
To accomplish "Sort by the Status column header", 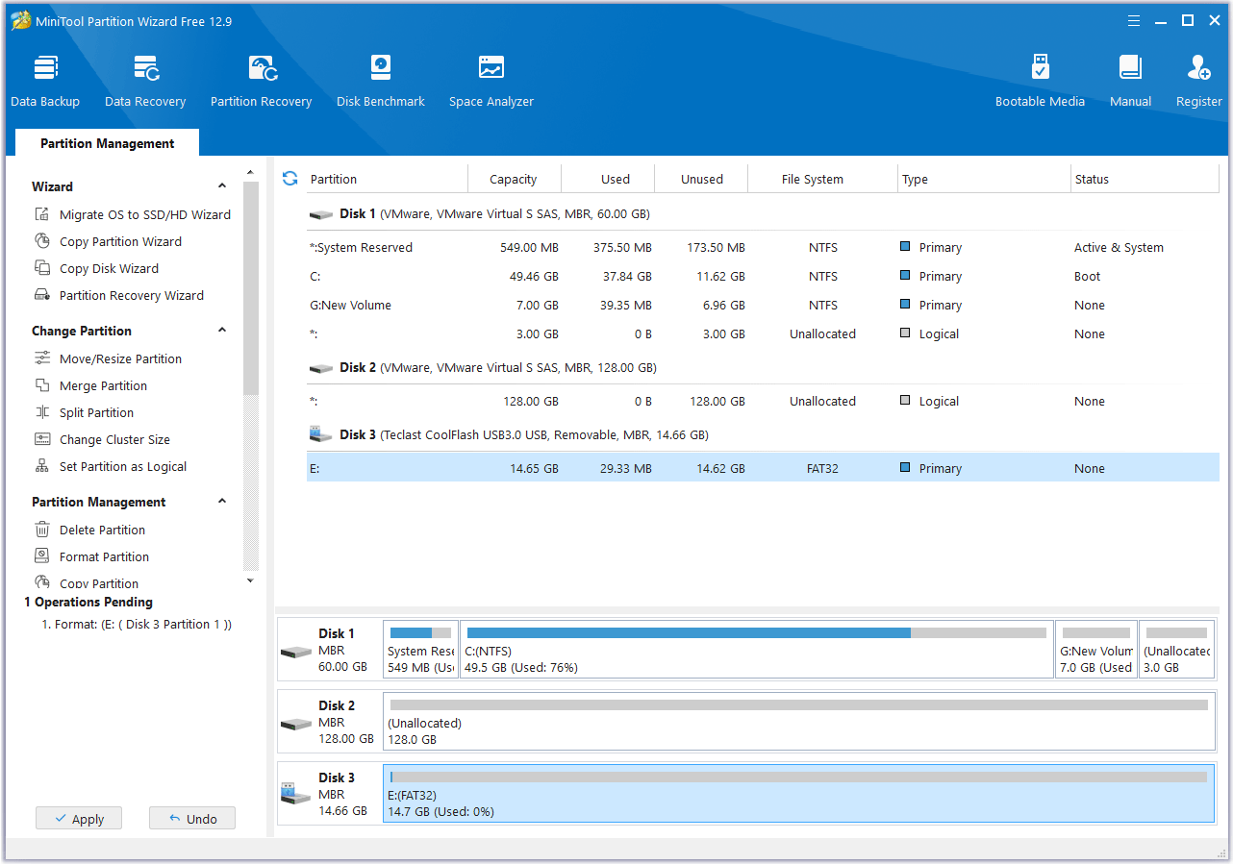I will click(x=1145, y=179).
